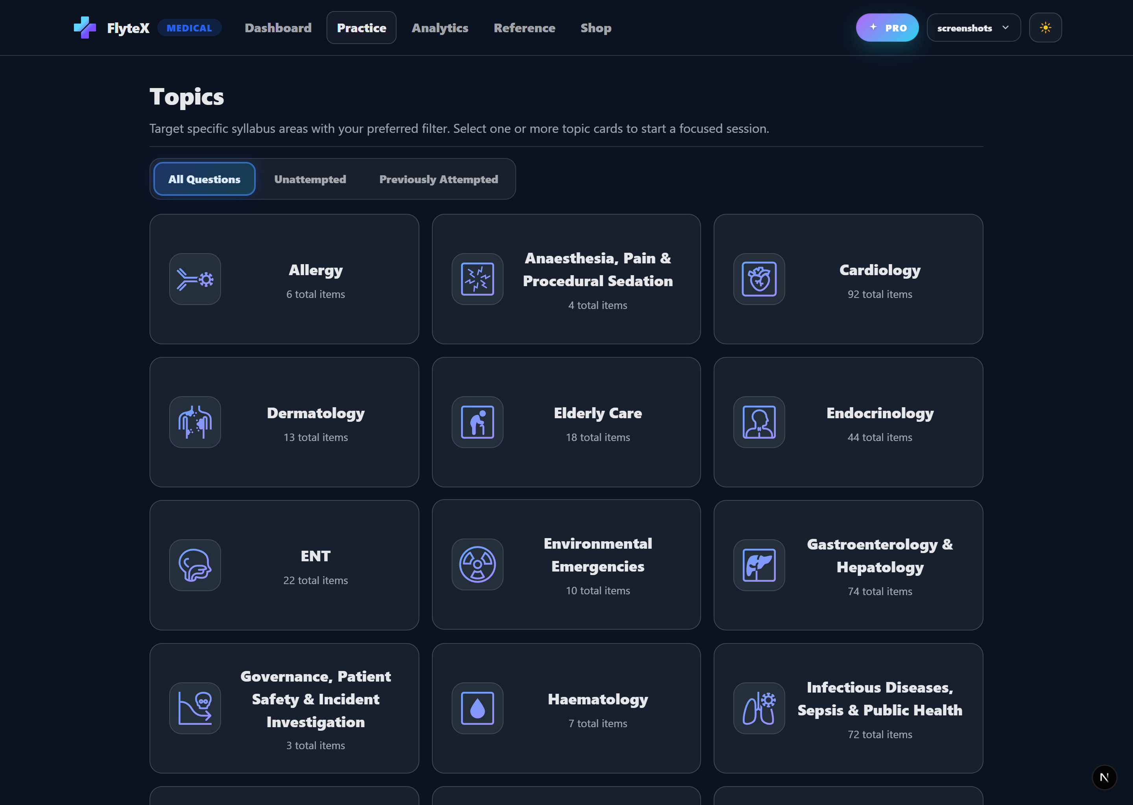Image resolution: width=1133 pixels, height=805 pixels.
Task: Select the All Questions filter
Action: click(x=205, y=179)
